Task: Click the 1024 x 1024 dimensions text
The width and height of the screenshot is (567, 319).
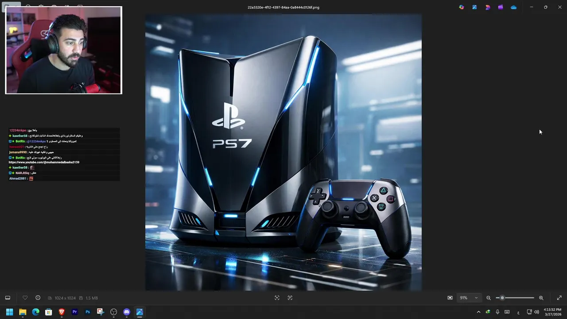Action: click(65, 298)
